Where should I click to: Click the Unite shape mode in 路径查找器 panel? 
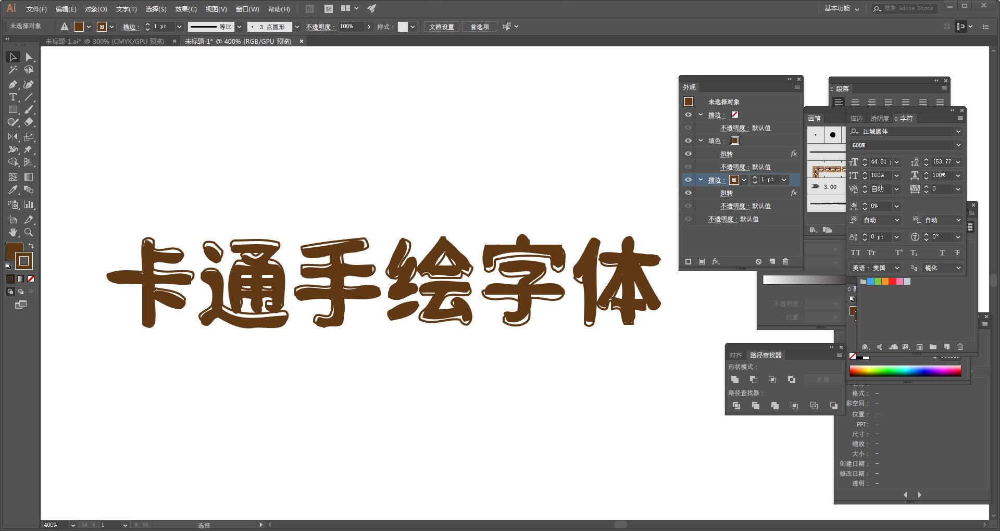pyautogui.click(x=736, y=379)
